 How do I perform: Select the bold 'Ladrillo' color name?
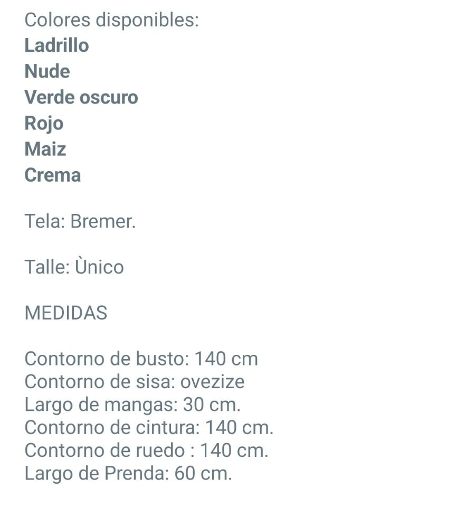pyautogui.click(x=56, y=45)
